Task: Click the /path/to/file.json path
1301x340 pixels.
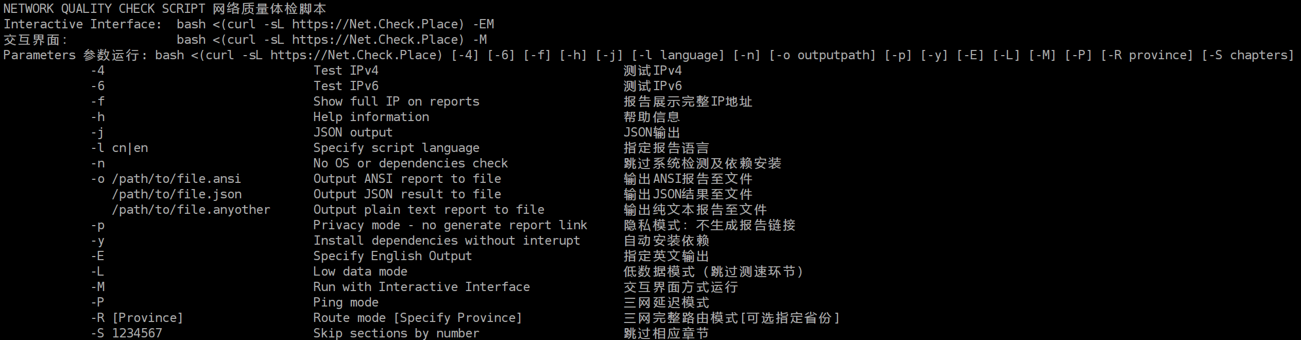Action: click(x=177, y=194)
